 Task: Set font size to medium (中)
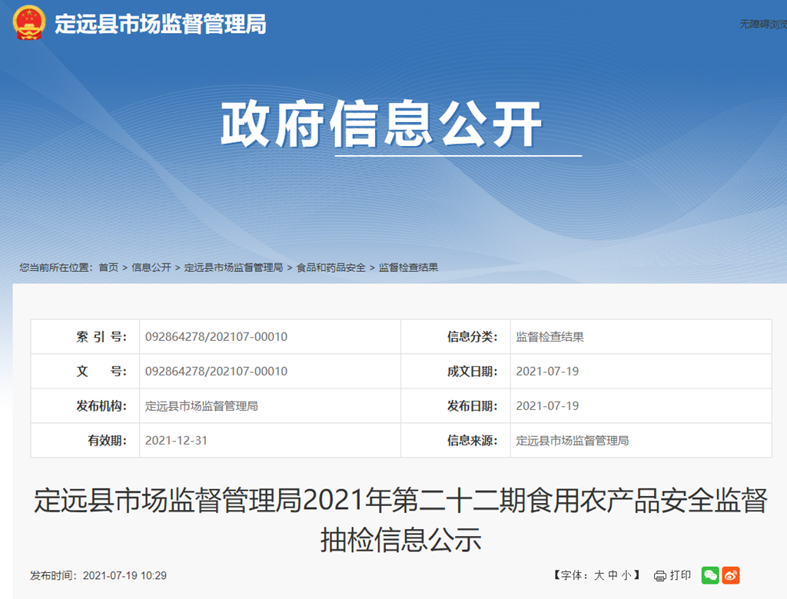(x=613, y=575)
